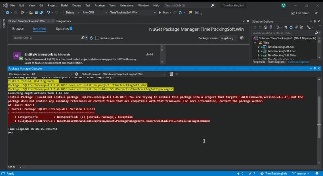This screenshot has height=176, width=323.
Task: Switch to NuGet Updates tab
Action: tap(64, 29)
